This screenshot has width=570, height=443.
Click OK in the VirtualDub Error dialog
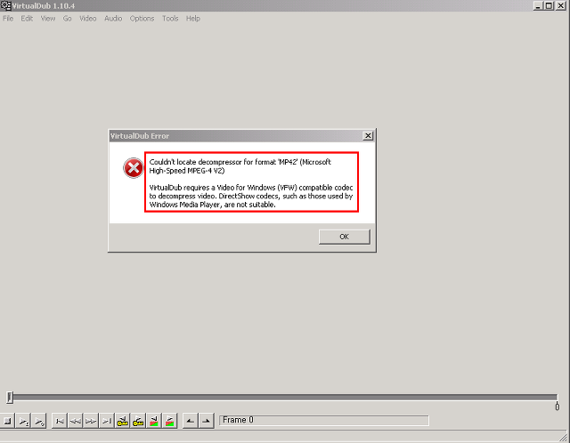click(345, 237)
